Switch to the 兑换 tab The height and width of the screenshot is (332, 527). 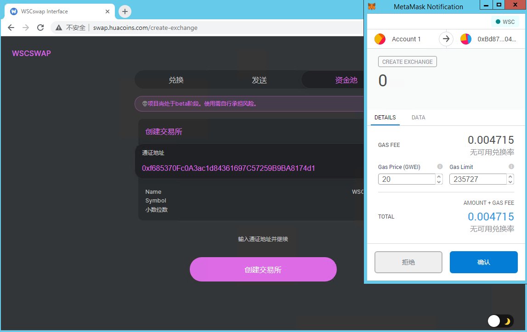pos(176,80)
